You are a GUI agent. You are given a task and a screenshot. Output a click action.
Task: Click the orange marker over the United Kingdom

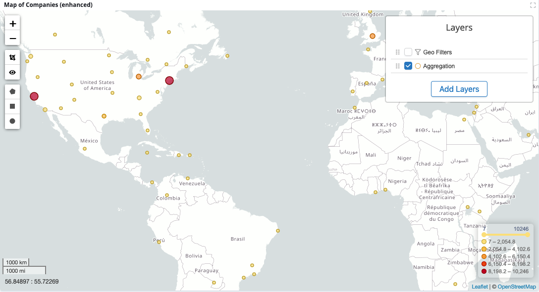point(373,36)
